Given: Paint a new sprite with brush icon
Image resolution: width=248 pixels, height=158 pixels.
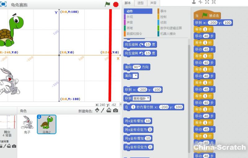Looking at the screenshot, I should tap(103, 111).
